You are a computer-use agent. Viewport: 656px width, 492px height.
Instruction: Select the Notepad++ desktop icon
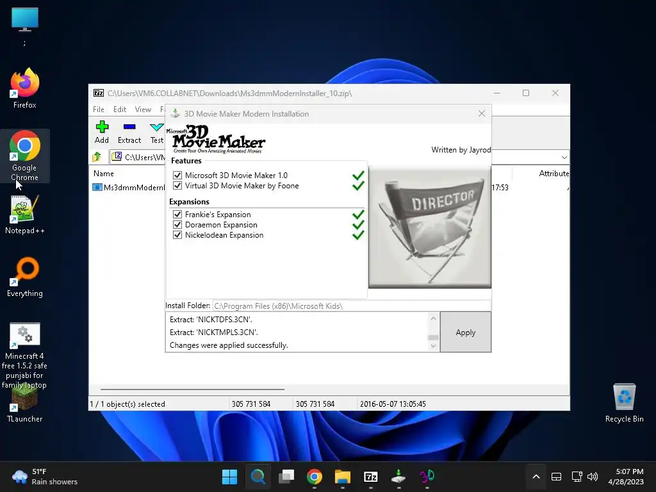(25, 214)
